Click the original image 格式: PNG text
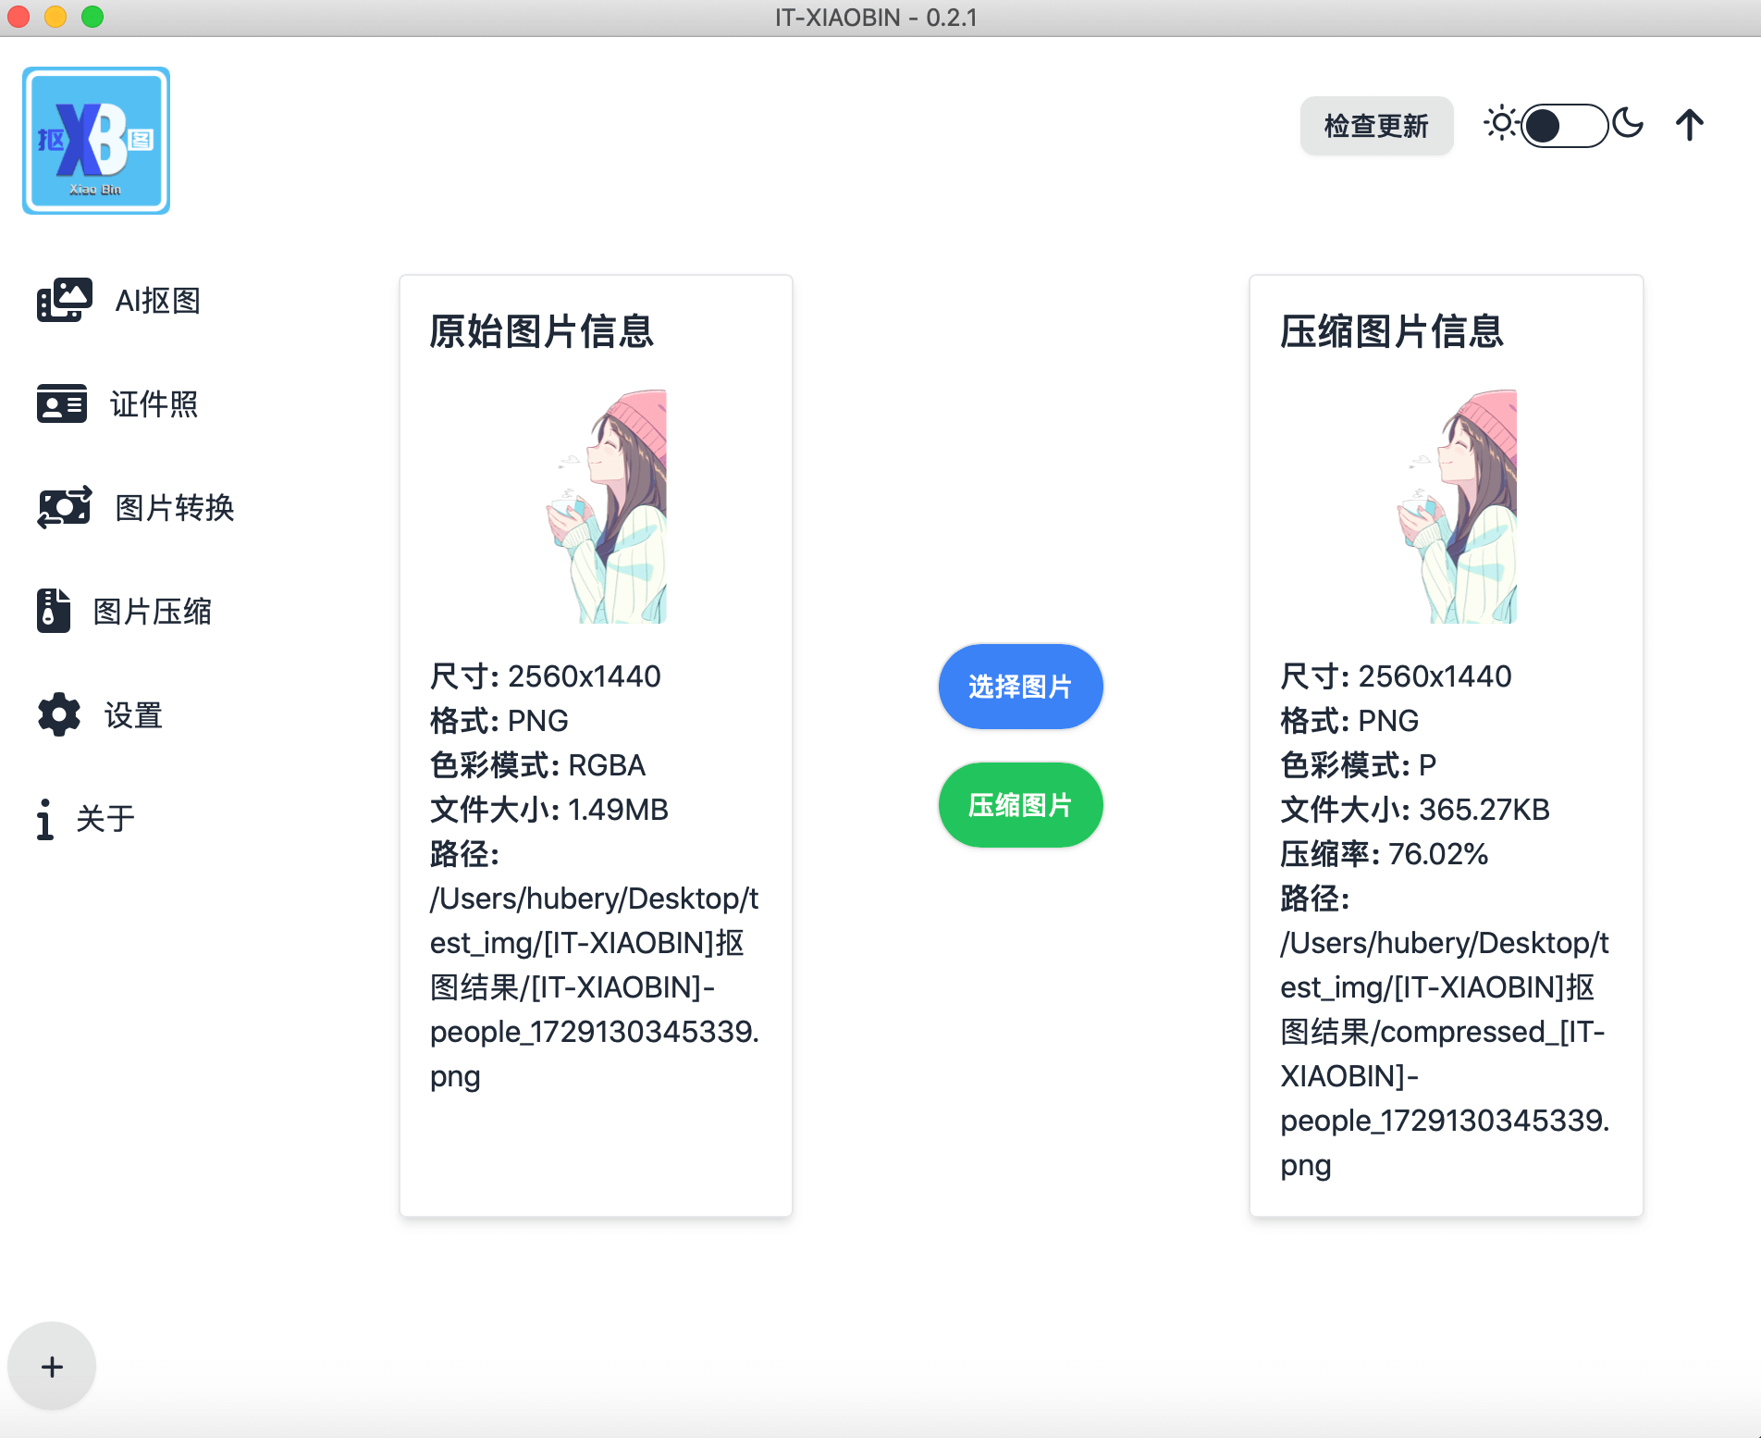This screenshot has width=1761, height=1438. 499,721
